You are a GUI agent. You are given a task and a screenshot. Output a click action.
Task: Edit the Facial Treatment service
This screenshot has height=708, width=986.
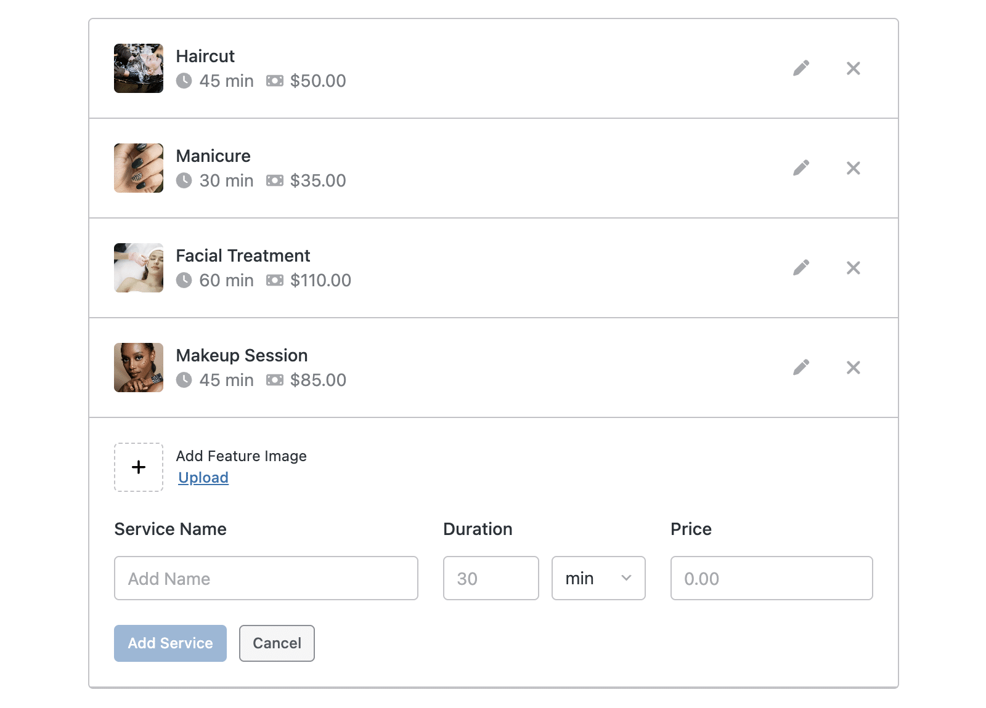click(801, 267)
